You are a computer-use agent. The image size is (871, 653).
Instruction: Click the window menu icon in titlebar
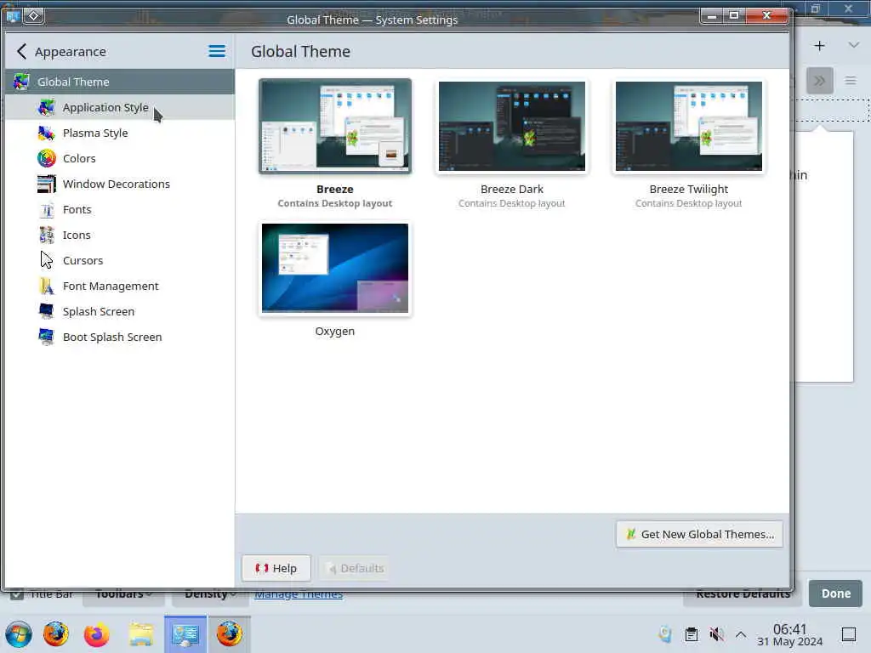click(13, 16)
